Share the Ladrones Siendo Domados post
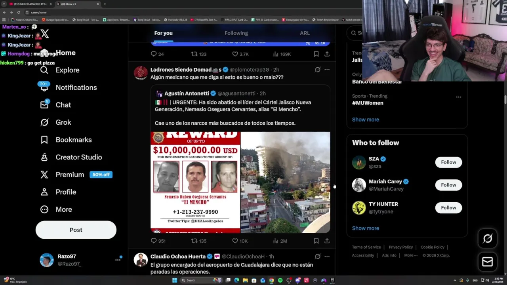The width and height of the screenshot is (507, 285). click(327, 241)
